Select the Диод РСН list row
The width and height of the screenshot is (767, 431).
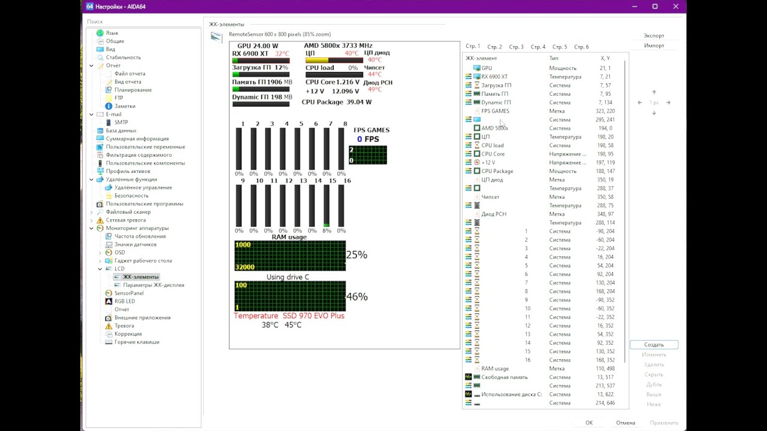point(542,214)
